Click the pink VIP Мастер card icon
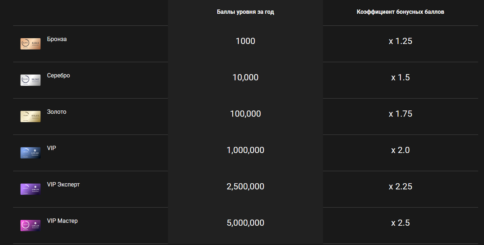Image resolution: width=484 pixels, height=245 pixels. (31, 225)
